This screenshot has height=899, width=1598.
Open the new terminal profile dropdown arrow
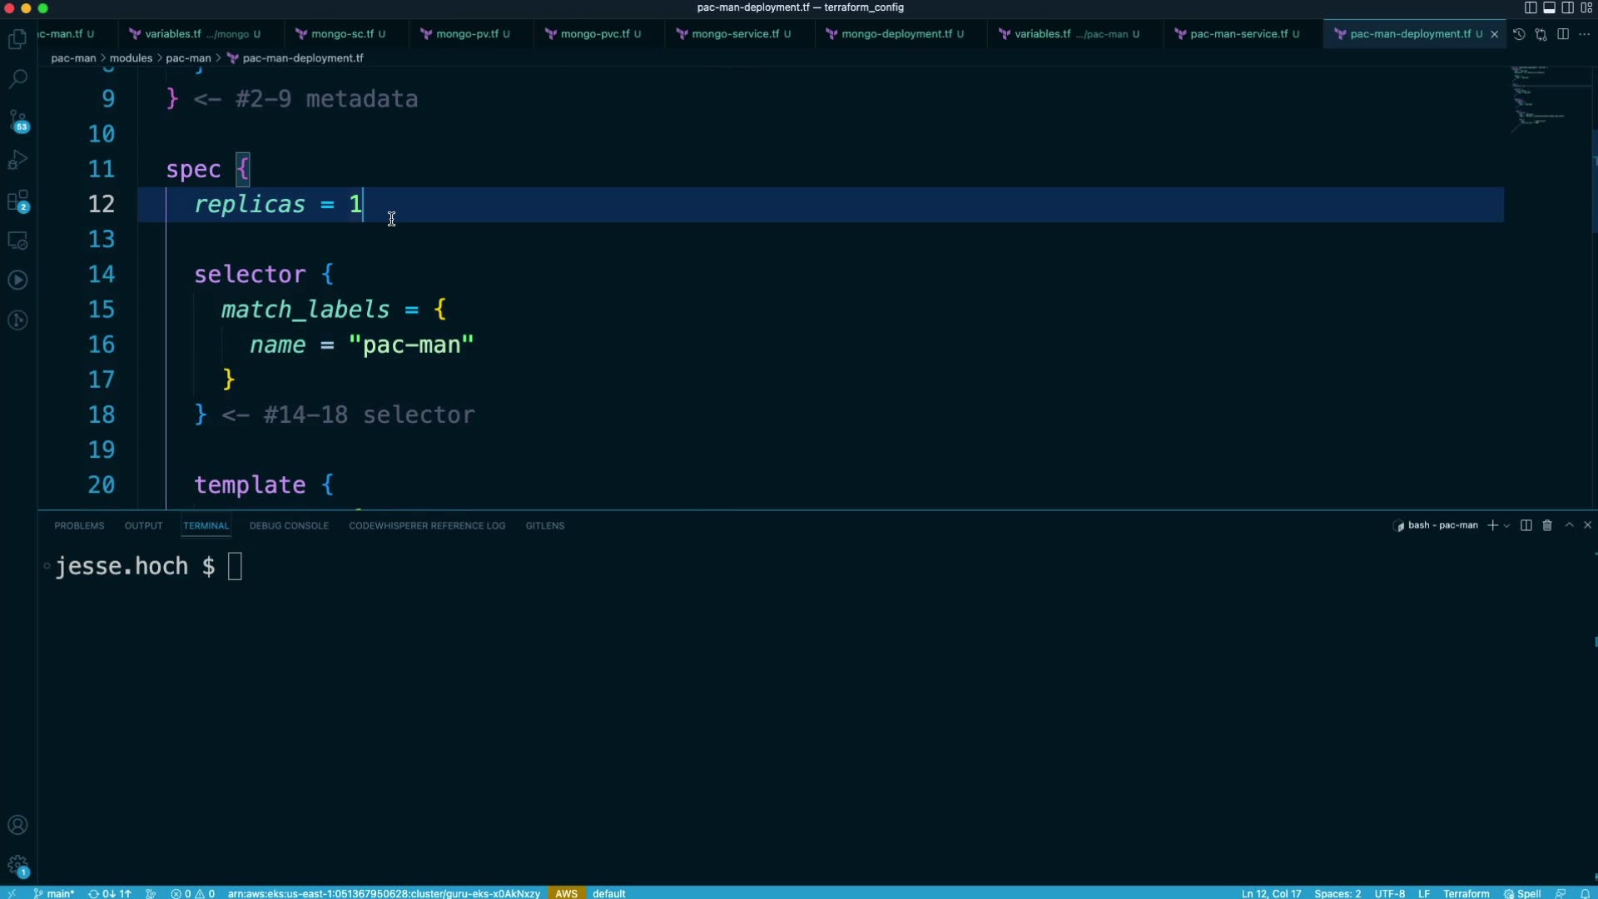coord(1506,526)
